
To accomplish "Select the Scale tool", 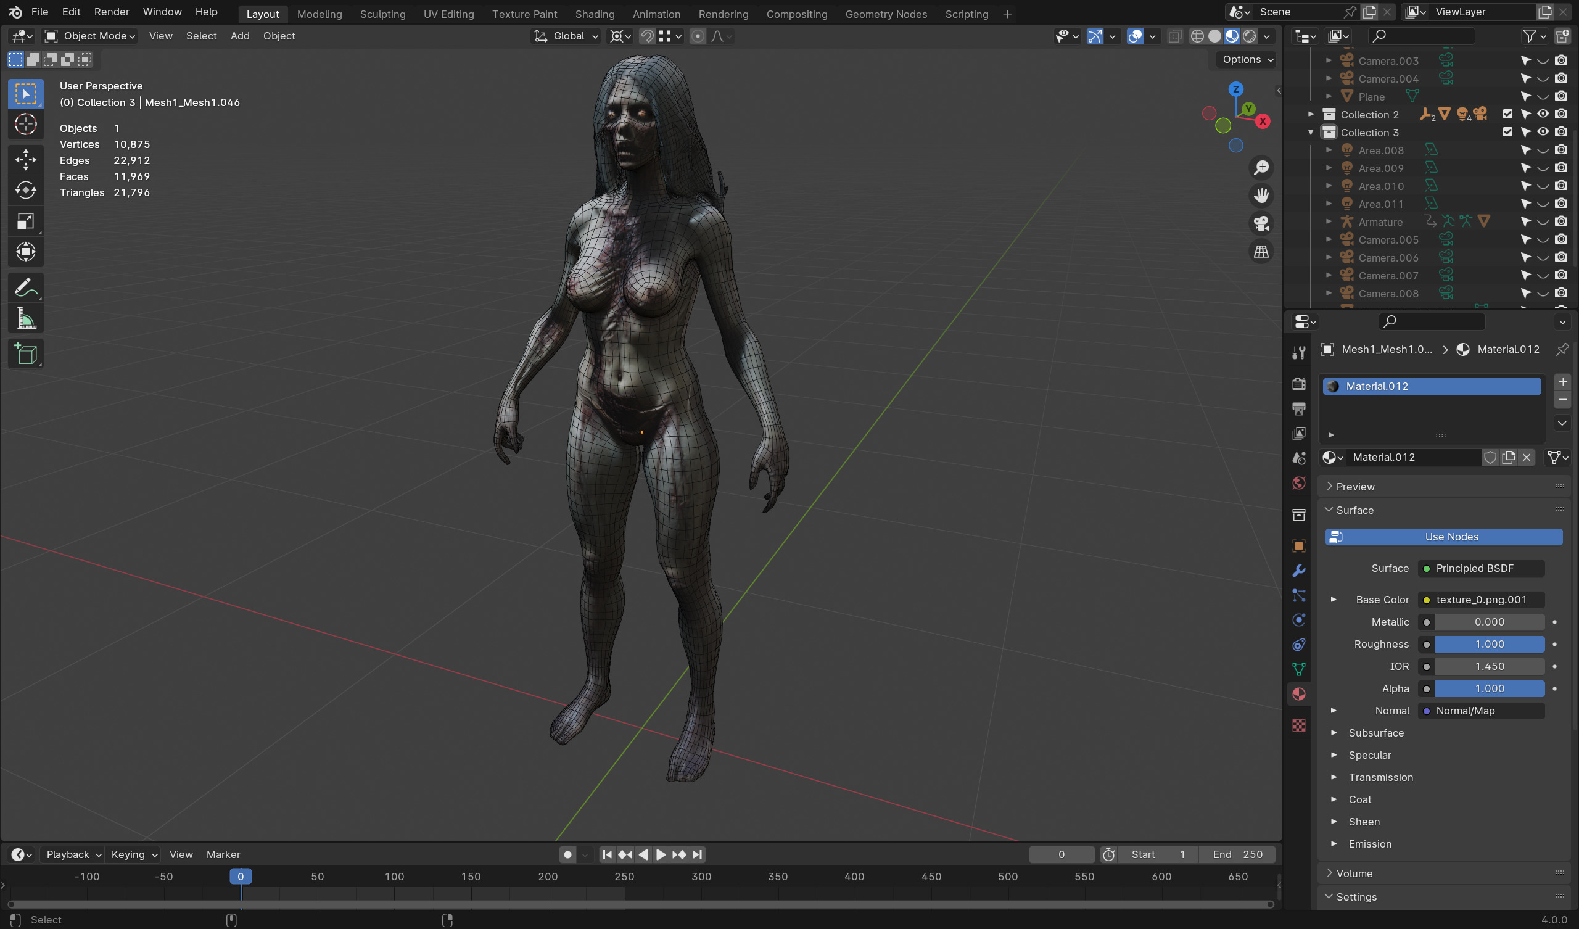I will pyautogui.click(x=26, y=221).
